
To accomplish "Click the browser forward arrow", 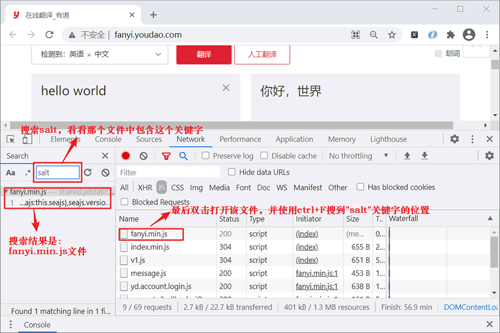I will pos(31,35).
